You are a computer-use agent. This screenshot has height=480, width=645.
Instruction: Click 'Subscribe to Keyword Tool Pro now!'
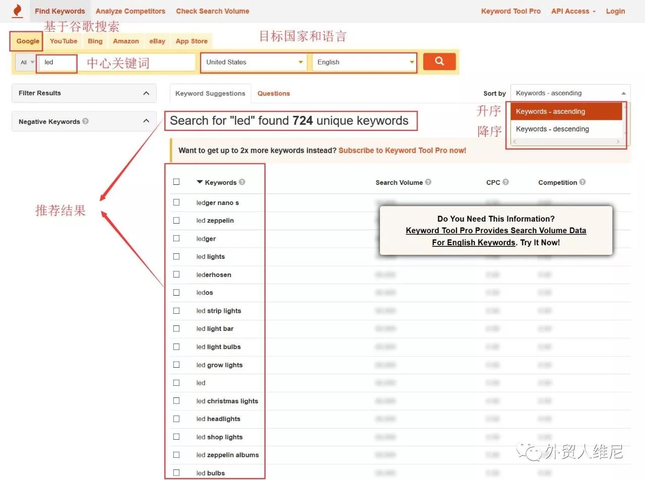(402, 150)
